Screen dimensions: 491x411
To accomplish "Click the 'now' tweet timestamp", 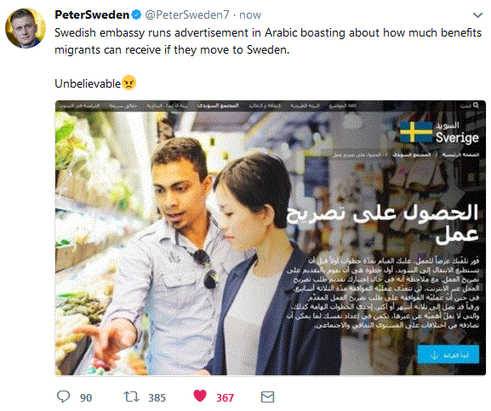I will pos(250,14).
